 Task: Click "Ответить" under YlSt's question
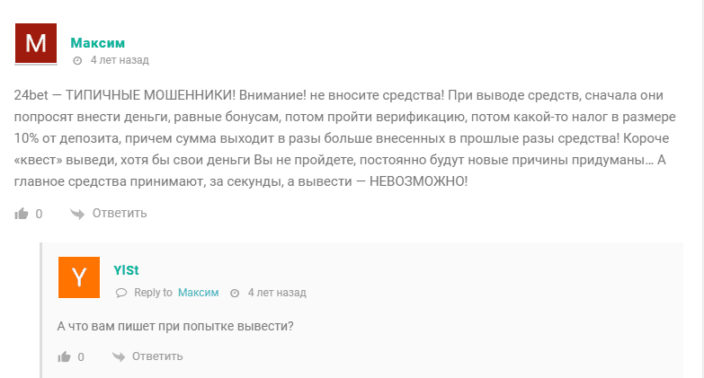(157, 356)
